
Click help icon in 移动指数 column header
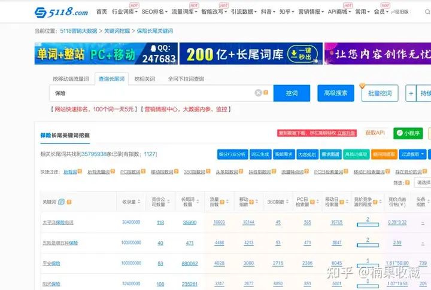pos(251,202)
